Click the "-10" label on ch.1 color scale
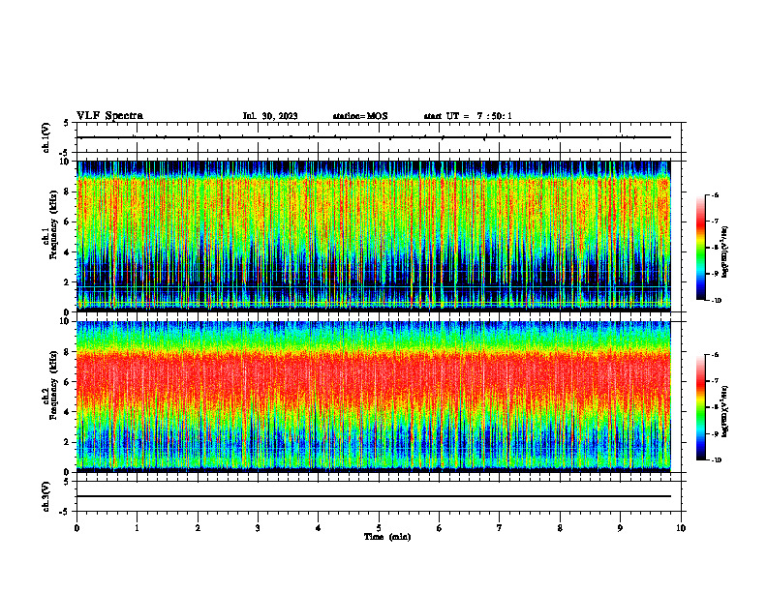 point(716,301)
